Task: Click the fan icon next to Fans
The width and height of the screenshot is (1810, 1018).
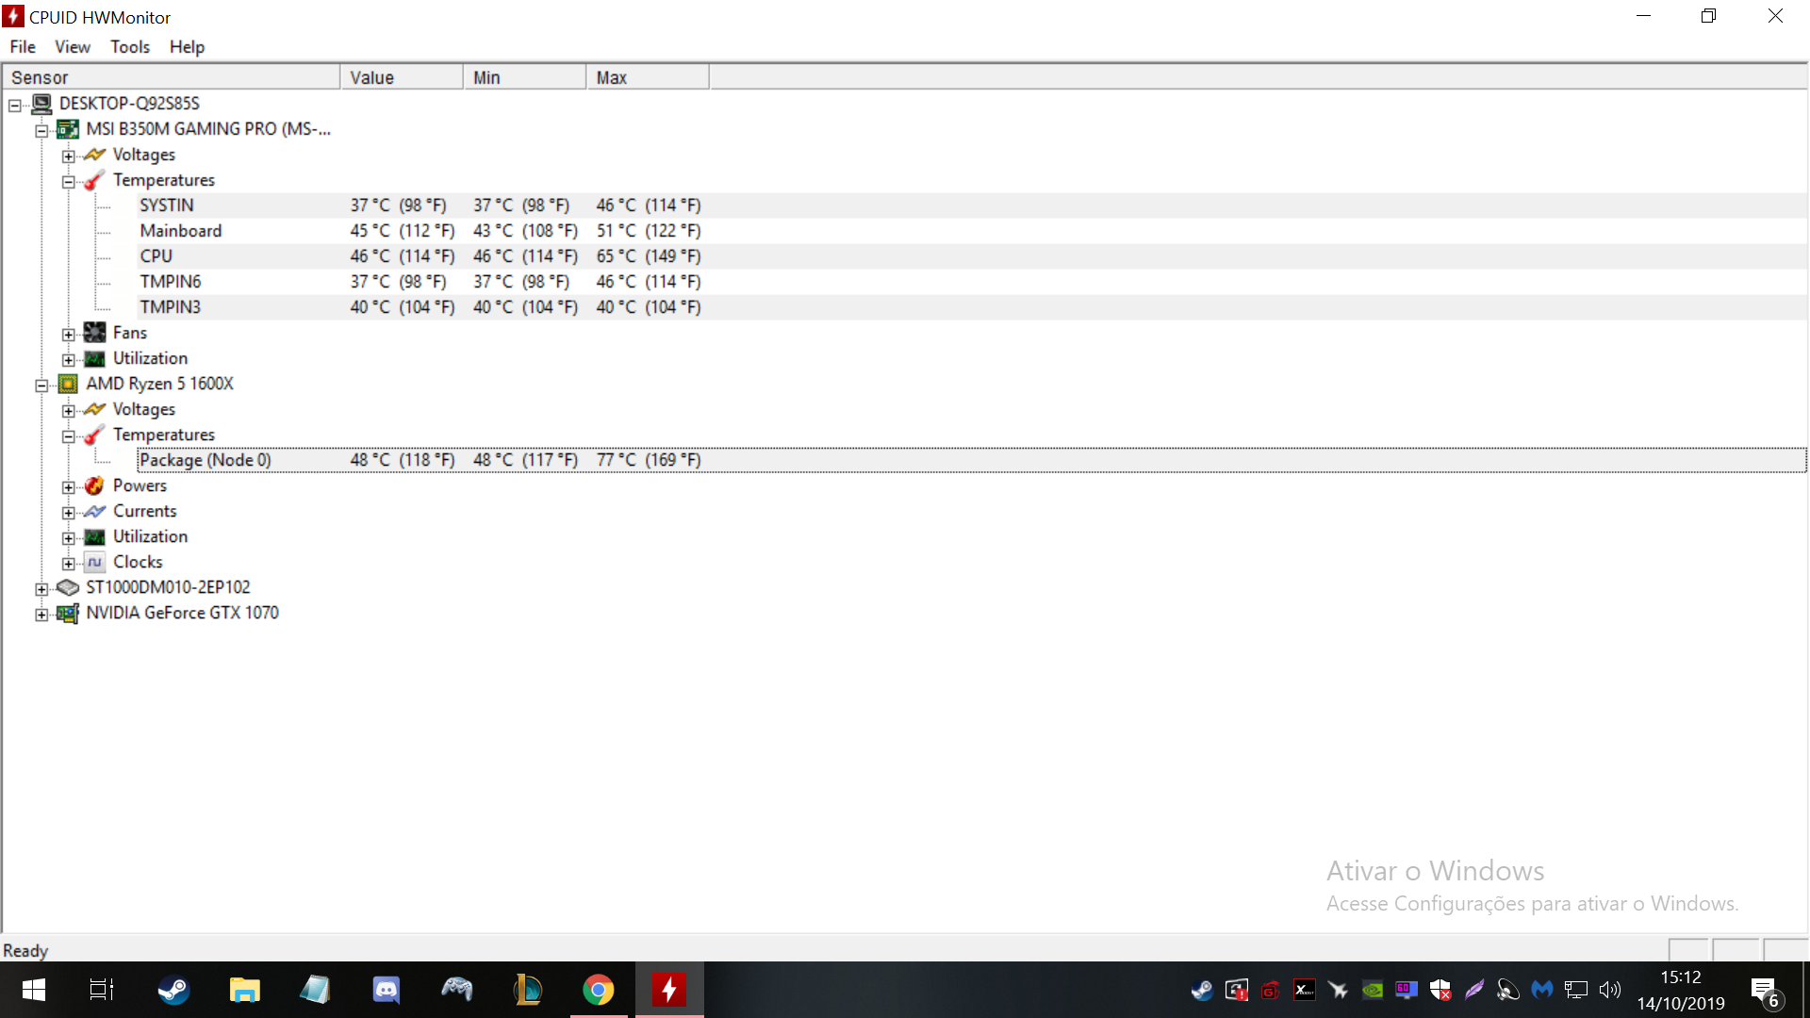Action: click(94, 332)
